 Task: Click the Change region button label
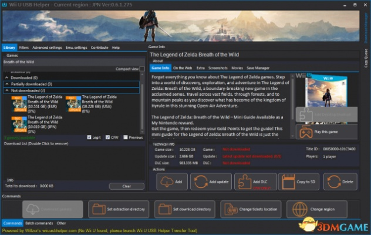tap(322, 209)
